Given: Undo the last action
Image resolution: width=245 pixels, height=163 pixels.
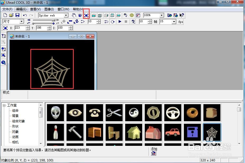Looking at the screenshot, I should pyautogui.click(x=25, y=15).
